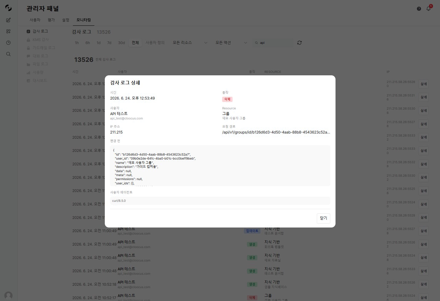Click the 대화 로그 chat icon
This screenshot has width=440, height=301.
(28, 56)
